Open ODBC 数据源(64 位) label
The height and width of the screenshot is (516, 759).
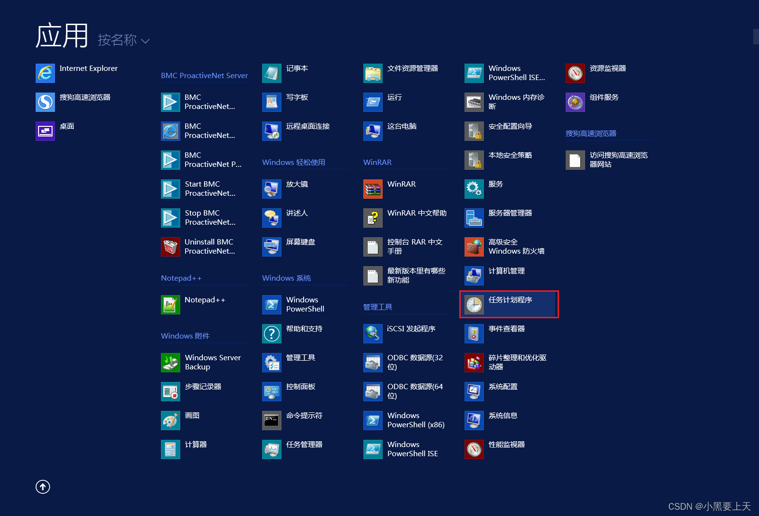coord(415,391)
